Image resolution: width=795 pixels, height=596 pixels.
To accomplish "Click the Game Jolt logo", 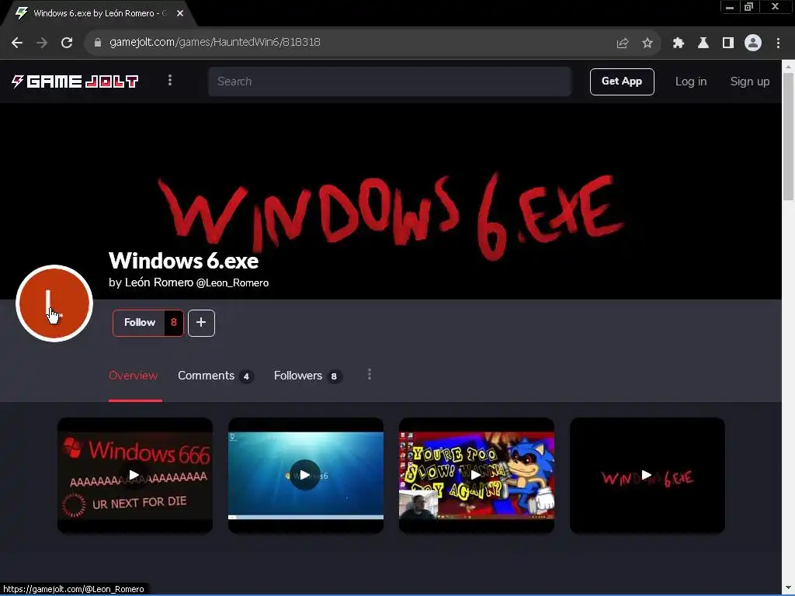I will [x=75, y=81].
